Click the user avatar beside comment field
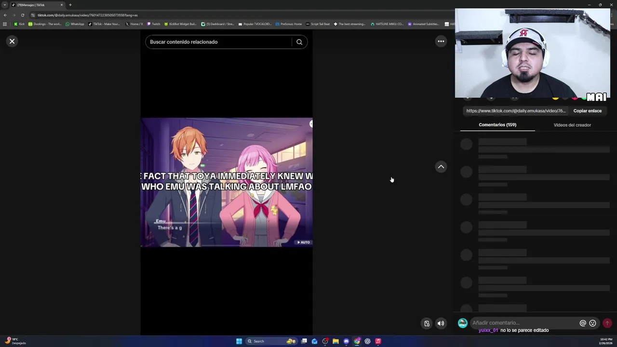Viewport: 617px width, 347px height. pos(462,323)
